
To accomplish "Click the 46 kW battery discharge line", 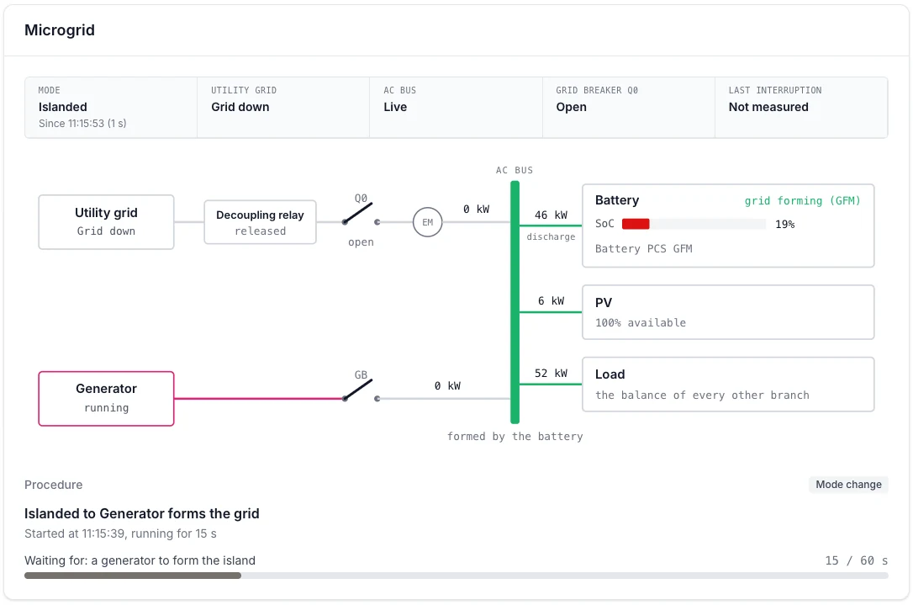I will 551,226.
